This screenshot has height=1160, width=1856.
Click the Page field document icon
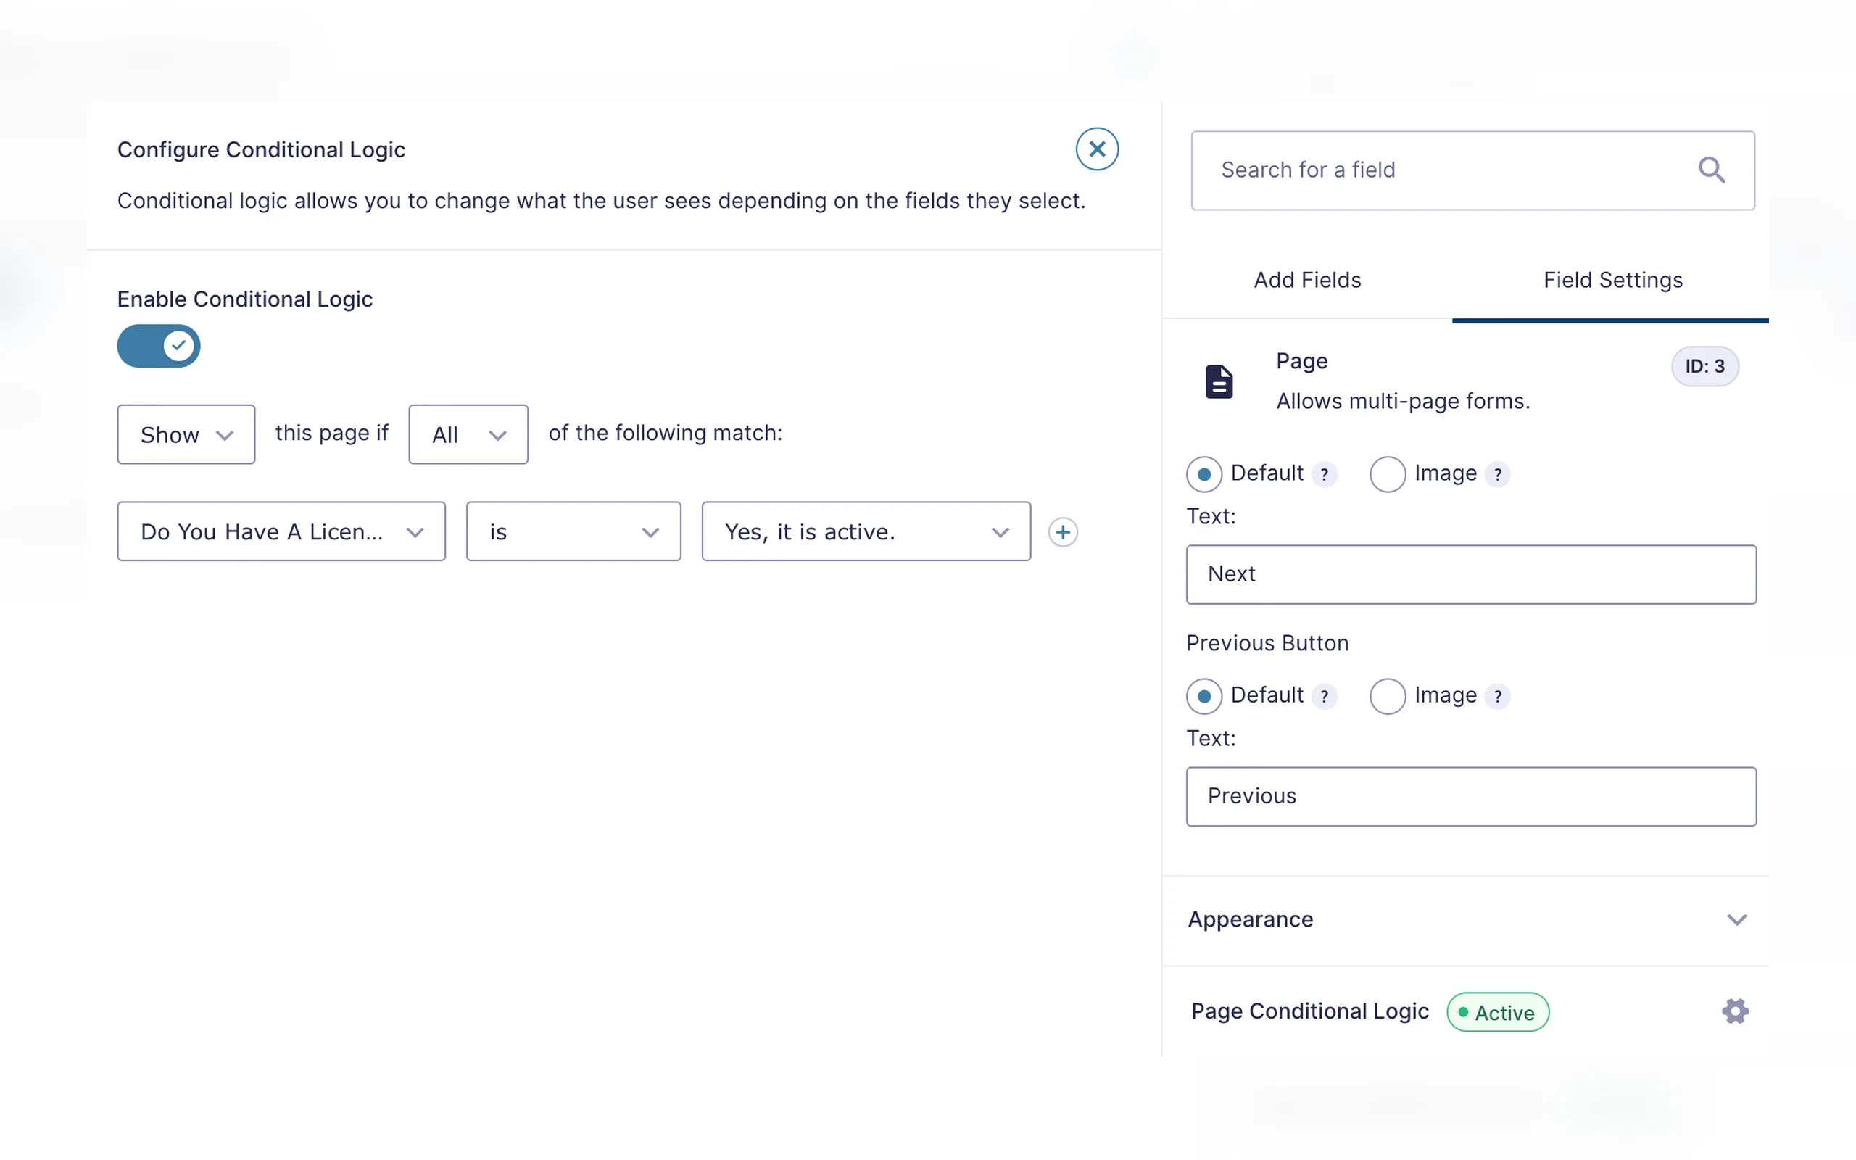coord(1219,381)
